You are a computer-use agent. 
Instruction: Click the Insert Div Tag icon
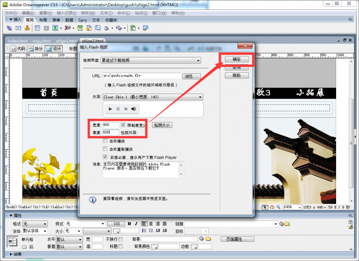pyautogui.click(x=47, y=28)
